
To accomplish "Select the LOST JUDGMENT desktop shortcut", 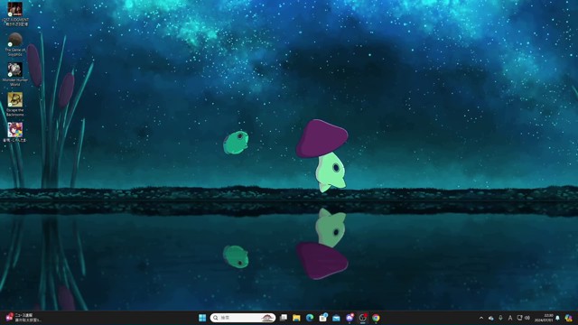I will [x=15, y=14].
